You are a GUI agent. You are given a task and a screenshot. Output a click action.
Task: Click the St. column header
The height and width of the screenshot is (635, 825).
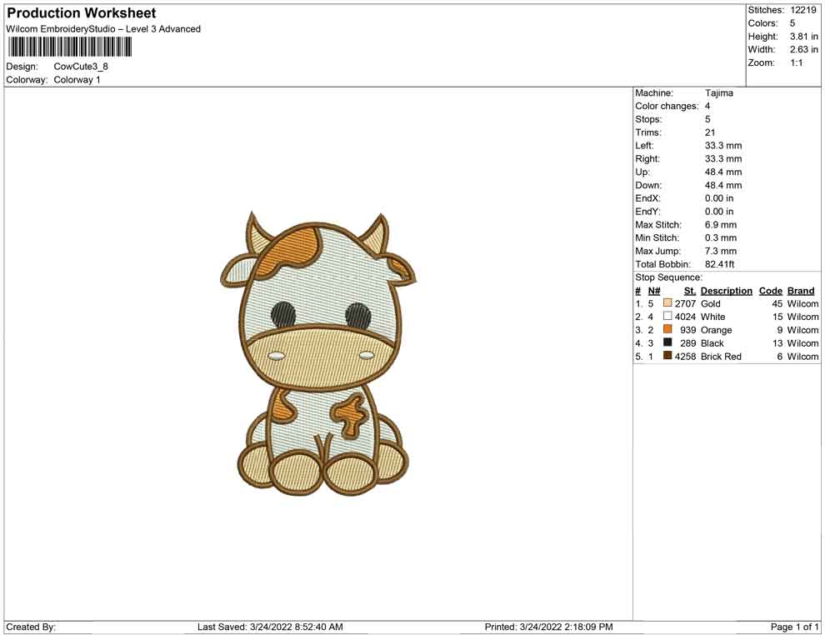coord(689,291)
